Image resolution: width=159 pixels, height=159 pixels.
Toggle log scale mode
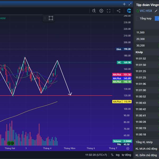118,155
